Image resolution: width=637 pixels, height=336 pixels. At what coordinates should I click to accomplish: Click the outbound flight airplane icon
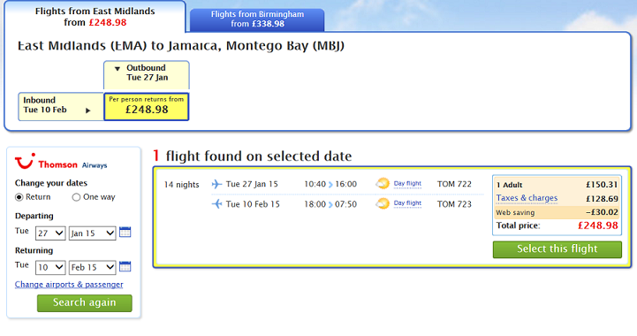click(x=217, y=184)
